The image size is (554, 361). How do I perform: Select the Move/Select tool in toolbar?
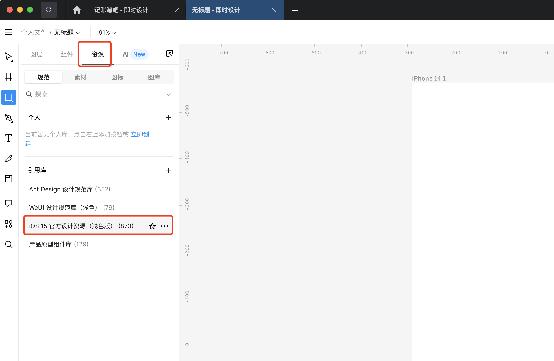(x=9, y=57)
